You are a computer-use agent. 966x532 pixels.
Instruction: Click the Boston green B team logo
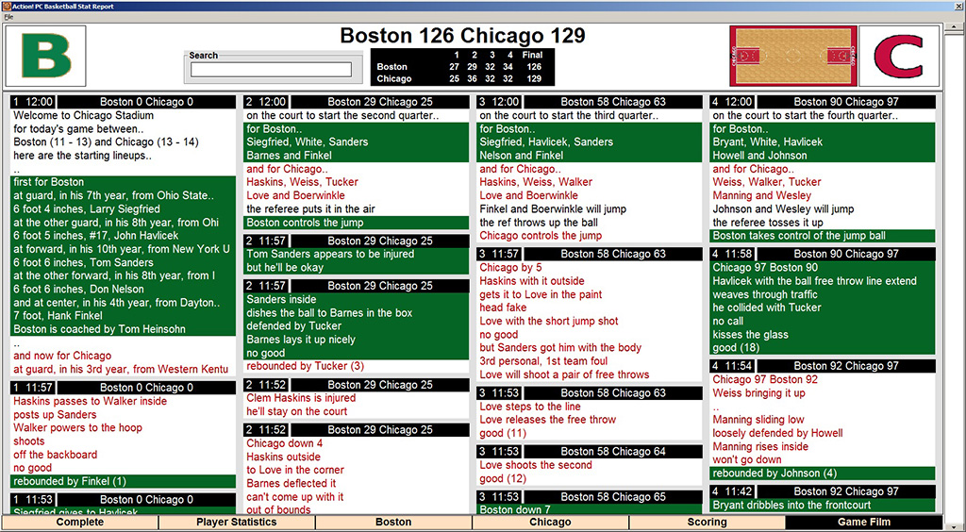click(45, 57)
